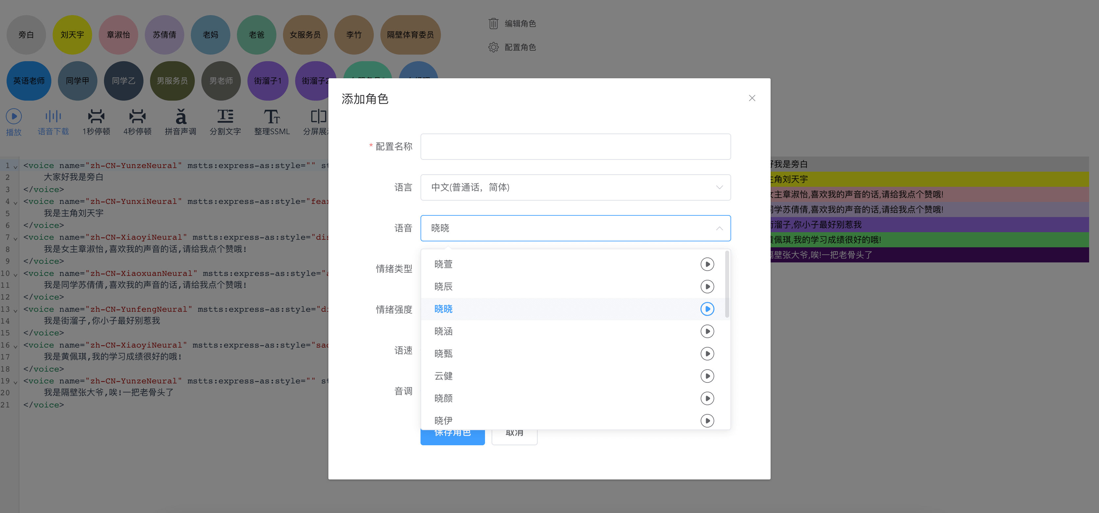Click the delete icon beside 编辑角色
Screen dimensions: 1099x513
(494, 23)
